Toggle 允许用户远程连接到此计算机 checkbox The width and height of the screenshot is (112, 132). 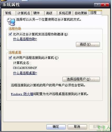coord(10,58)
